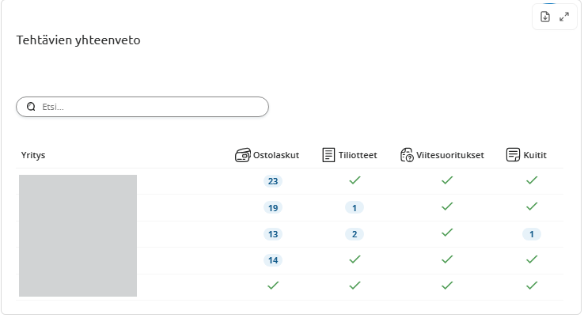584x318 pixels.
Task: Select the 14 Ostolaskut count badge
Action: 273,260
